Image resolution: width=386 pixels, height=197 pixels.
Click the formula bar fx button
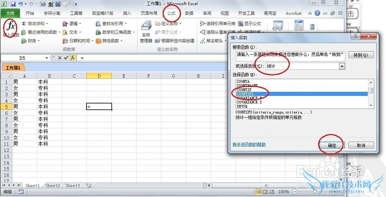(x=73, y=58)
